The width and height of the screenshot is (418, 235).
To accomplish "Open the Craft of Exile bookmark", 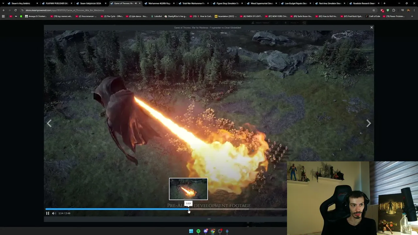I will click(373, 16).
